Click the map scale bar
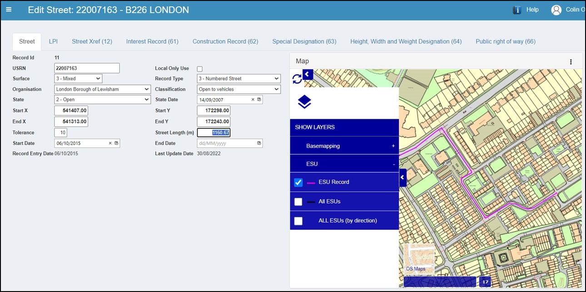Image resolution: width=586 pixels, height=292 pixels. (440, 282)
